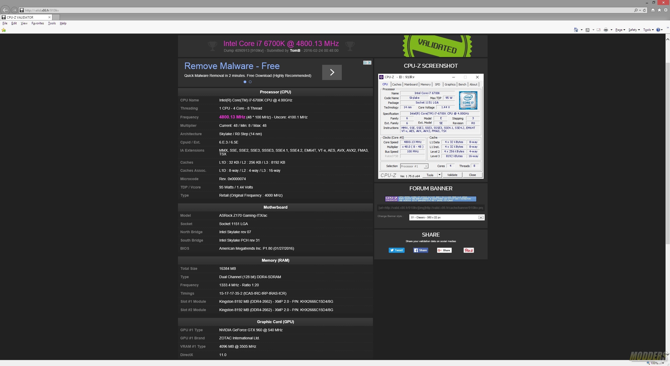Screen dimensions: 670x366
Task: Open the CPU-Z screenshot image
Action: (x=431, y=126)
